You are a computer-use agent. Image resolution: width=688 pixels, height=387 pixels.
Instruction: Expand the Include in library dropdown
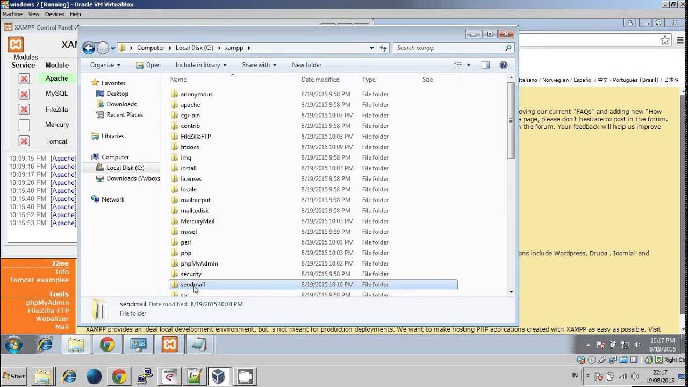(x=201, y=65)
